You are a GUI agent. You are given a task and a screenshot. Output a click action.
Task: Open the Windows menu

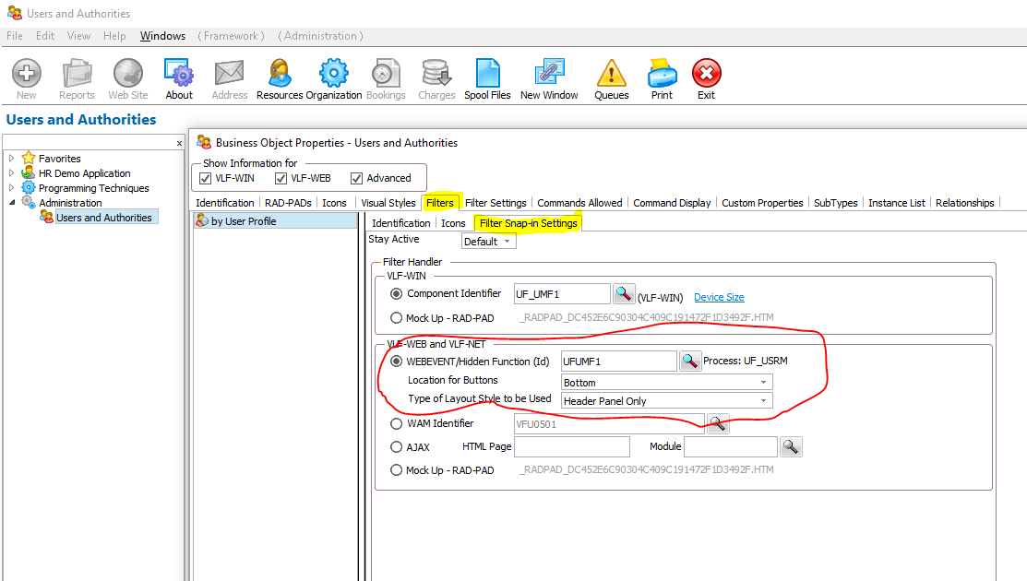click(162, 36)
